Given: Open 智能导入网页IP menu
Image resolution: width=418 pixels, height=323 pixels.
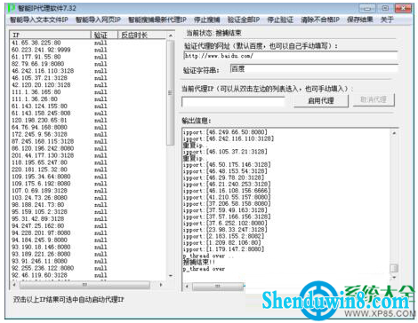Looking at the screenshot, I should pyautogui.click(x=98, y=20).
